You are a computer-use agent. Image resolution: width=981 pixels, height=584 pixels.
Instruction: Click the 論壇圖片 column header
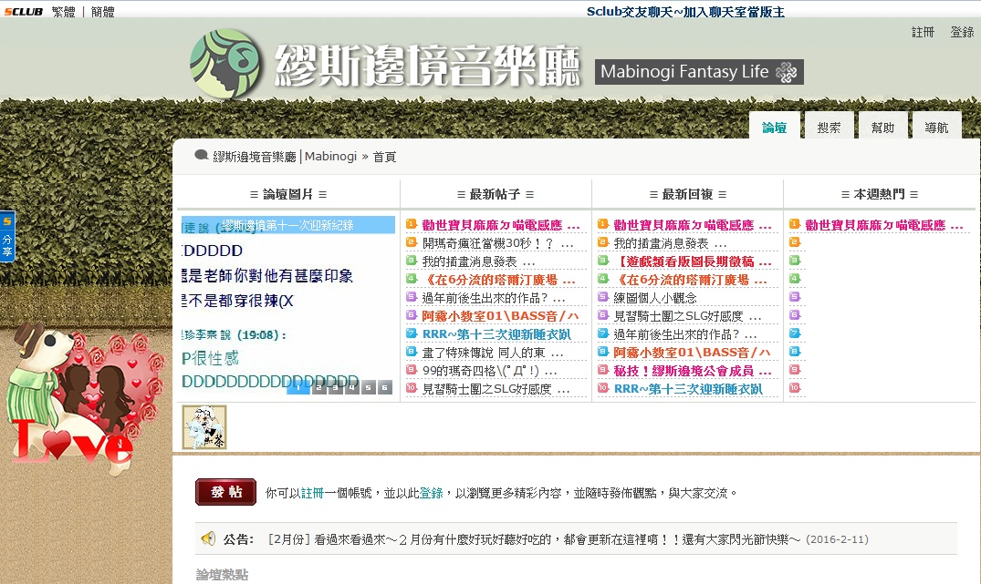click(287, 194)
